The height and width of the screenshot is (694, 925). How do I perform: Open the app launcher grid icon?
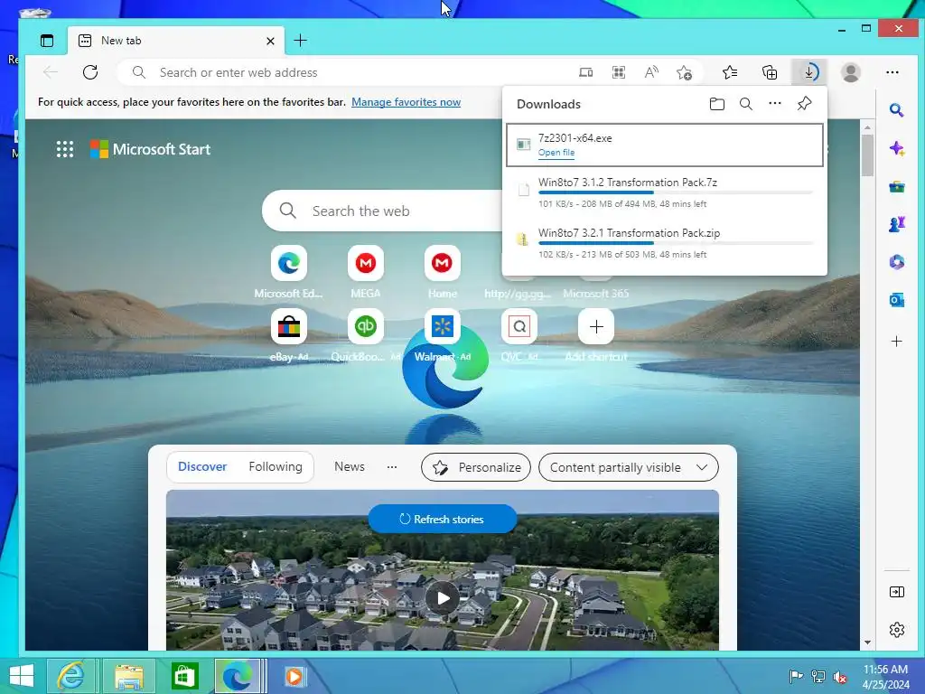(x=65, y=149)
